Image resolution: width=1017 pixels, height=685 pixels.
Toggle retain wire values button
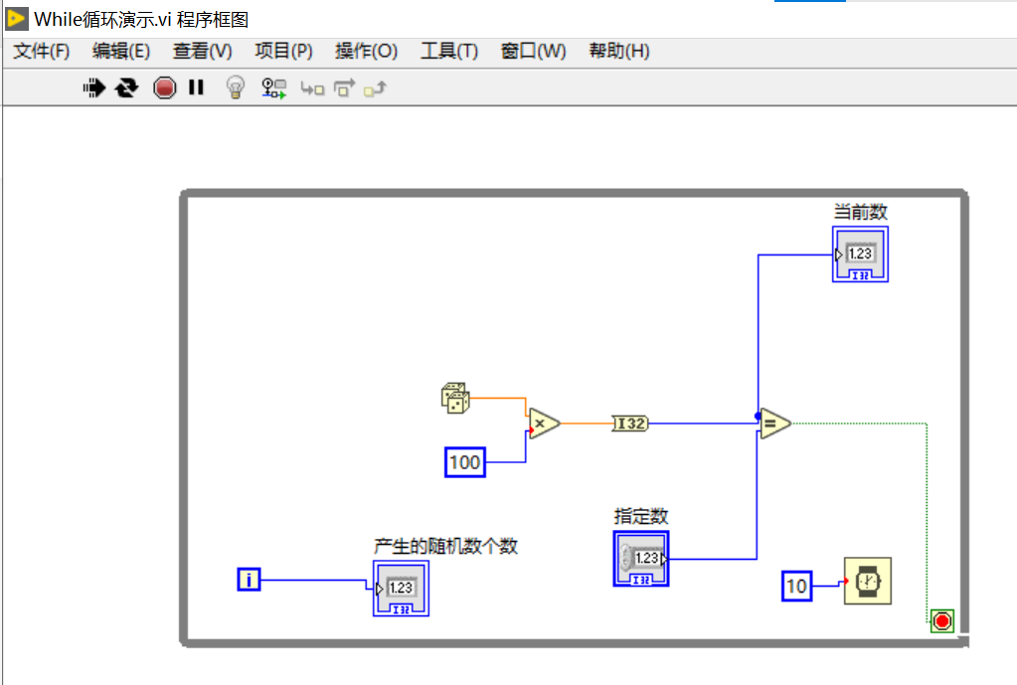[x=273, y=87]
